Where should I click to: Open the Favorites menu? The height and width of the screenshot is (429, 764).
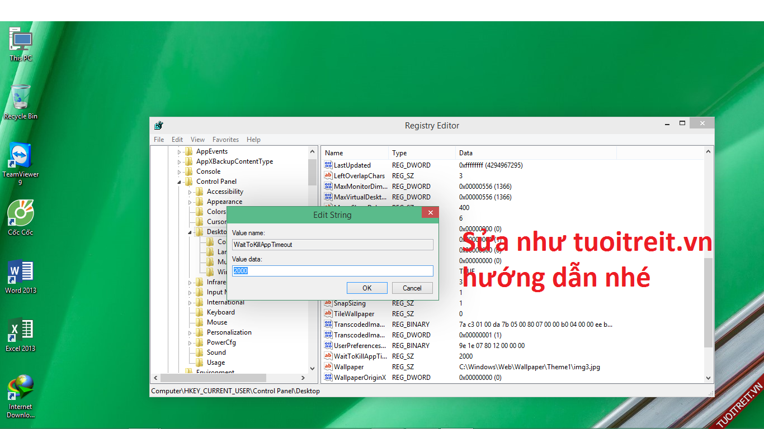click(225, 140)
